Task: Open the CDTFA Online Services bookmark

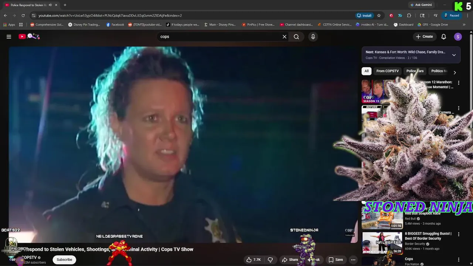Action: point(334,25)
